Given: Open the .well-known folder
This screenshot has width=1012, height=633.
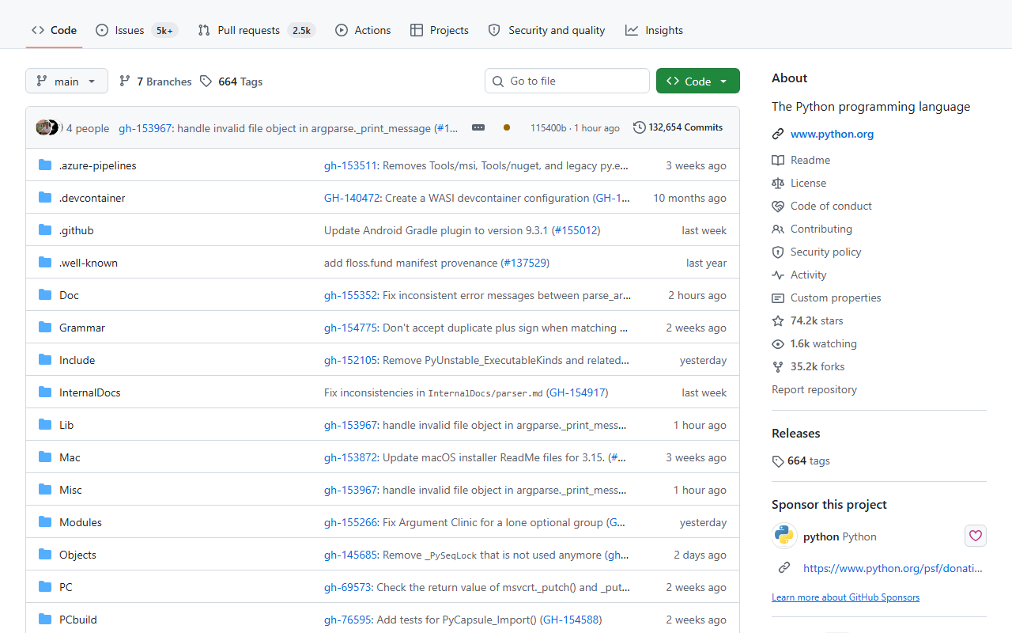Looking at the screenshot, I should point(89,263).
